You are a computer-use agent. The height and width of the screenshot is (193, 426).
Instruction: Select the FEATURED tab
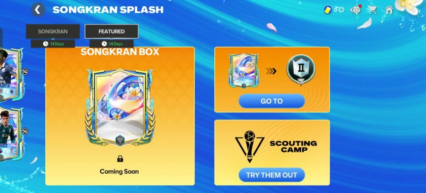click(x=111, y=32)
